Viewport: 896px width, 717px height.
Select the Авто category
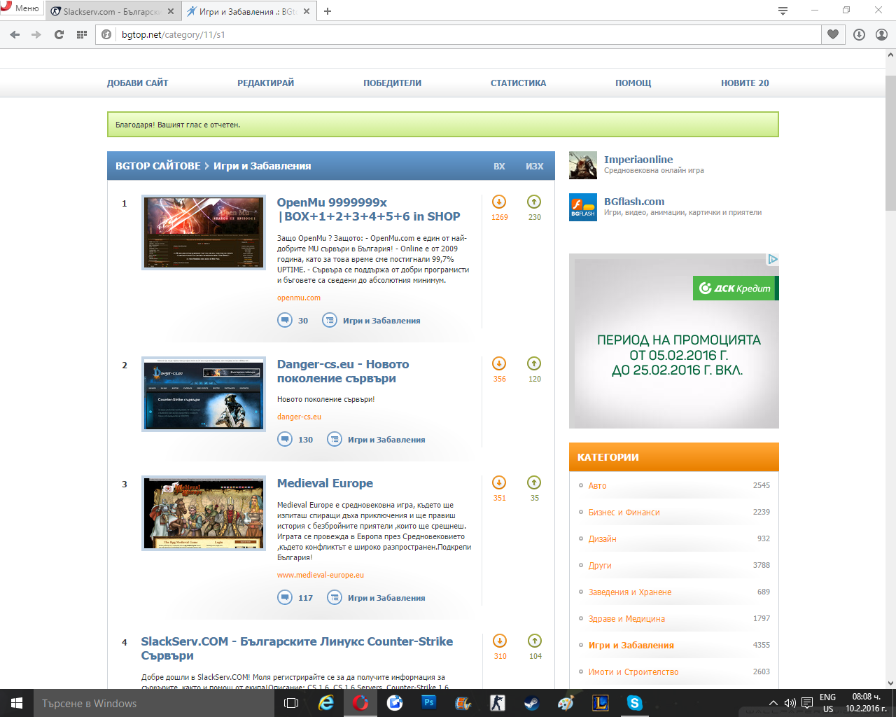[x=598, y=485]
